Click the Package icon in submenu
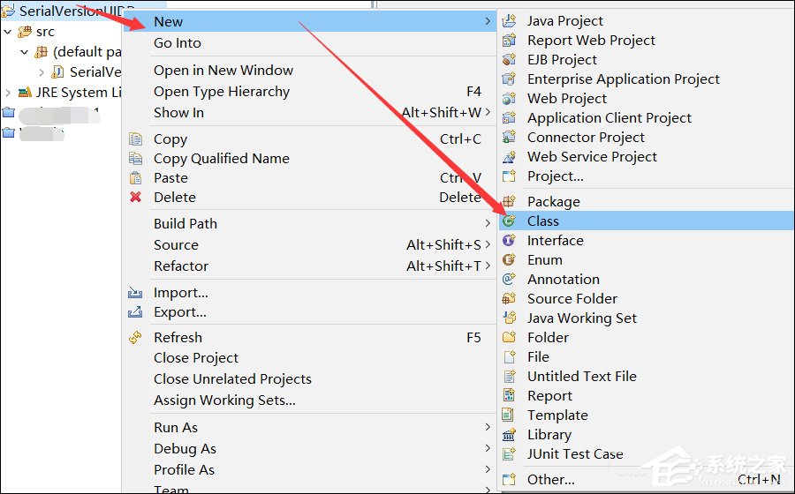Image resolution: width=795 pixels, height=494 pixels. [509, 201]
